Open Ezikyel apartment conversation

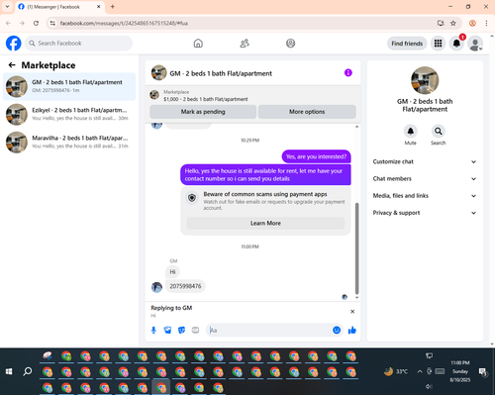tap(69, 114)
